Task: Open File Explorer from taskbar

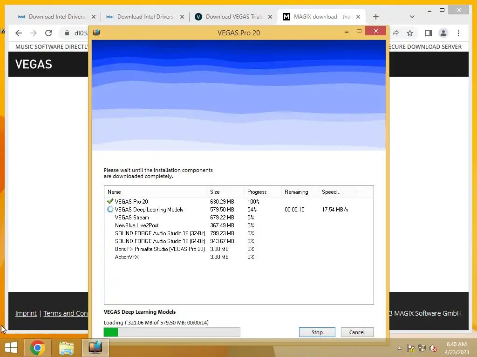Action: (x=67, y=348)
